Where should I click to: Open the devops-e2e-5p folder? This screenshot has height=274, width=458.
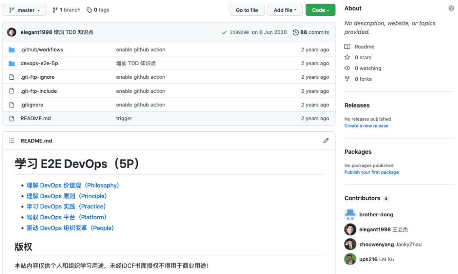[39, 64]
